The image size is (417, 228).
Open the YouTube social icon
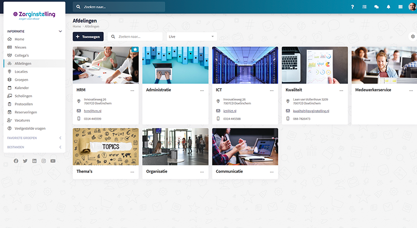[53, 161]
